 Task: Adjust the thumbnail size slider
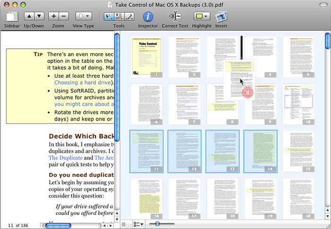157,224
